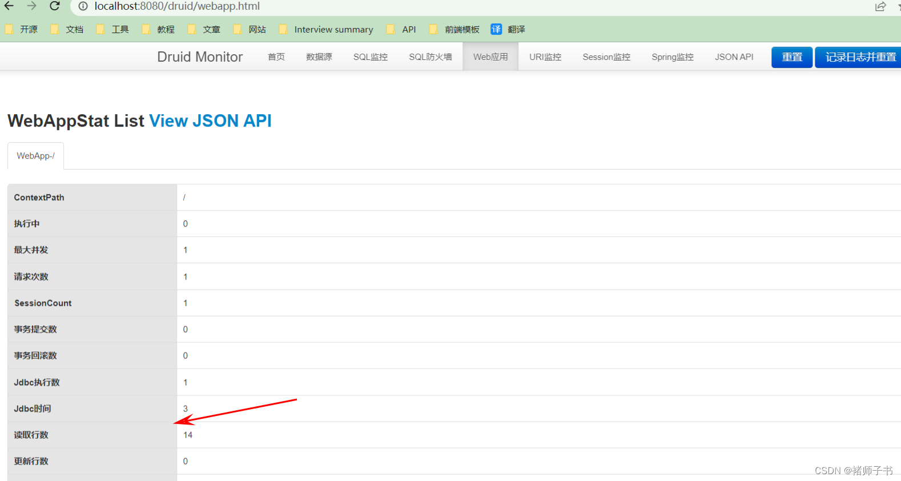Open the Spring监控 nav item
The height and width of the screenshot is (481, 901).
tap(673, 57)
